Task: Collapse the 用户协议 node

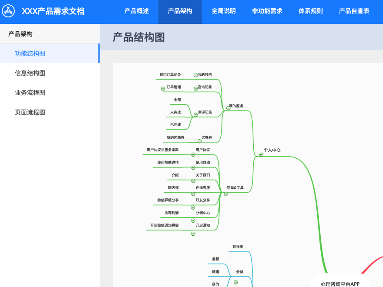Action: [x=193, y=154]
